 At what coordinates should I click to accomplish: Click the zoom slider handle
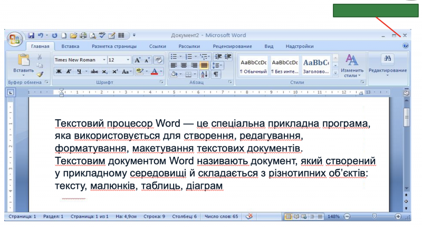(374, 216)
